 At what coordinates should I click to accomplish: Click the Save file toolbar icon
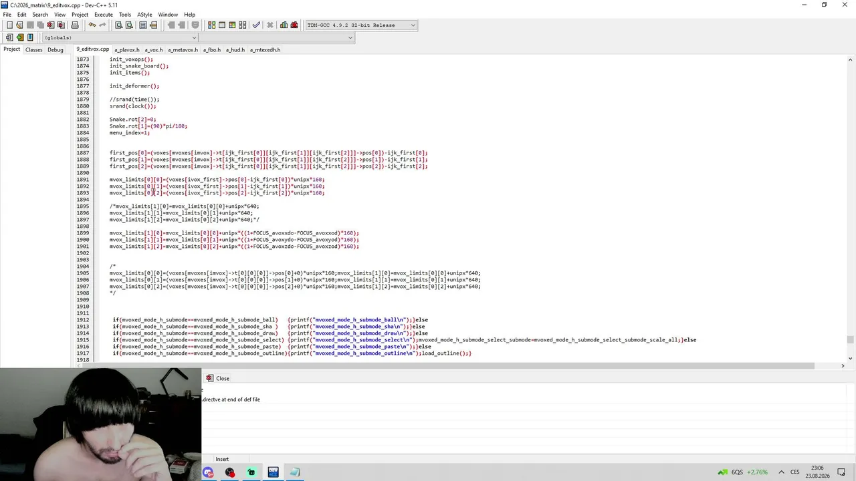click(x=30, y=25)
